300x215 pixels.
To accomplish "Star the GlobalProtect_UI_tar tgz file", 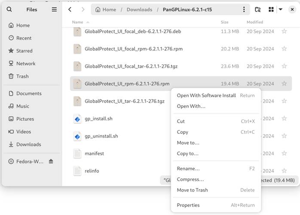I will (284, 101).
